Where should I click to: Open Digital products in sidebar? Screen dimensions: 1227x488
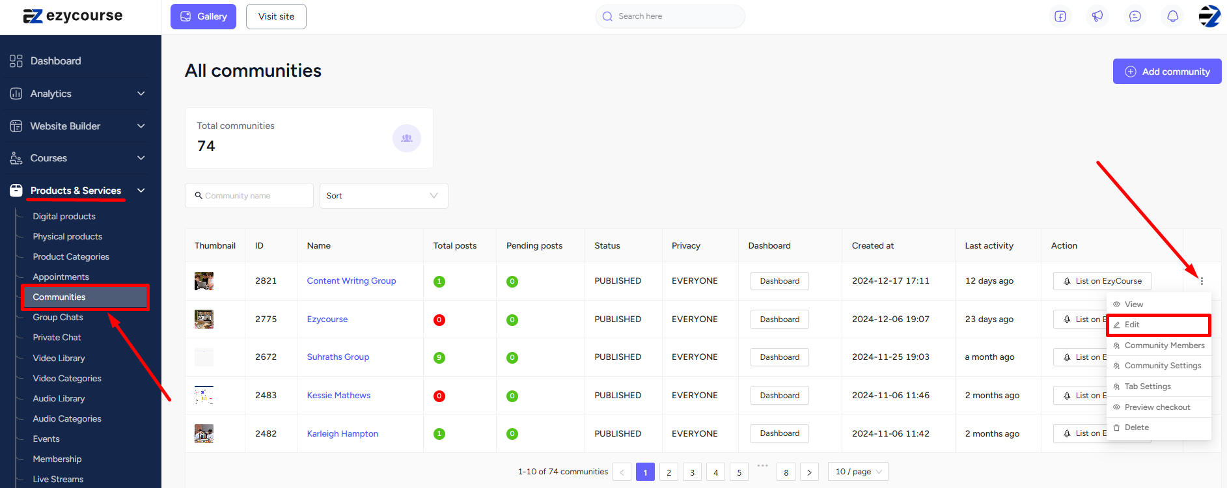(64, 217)
